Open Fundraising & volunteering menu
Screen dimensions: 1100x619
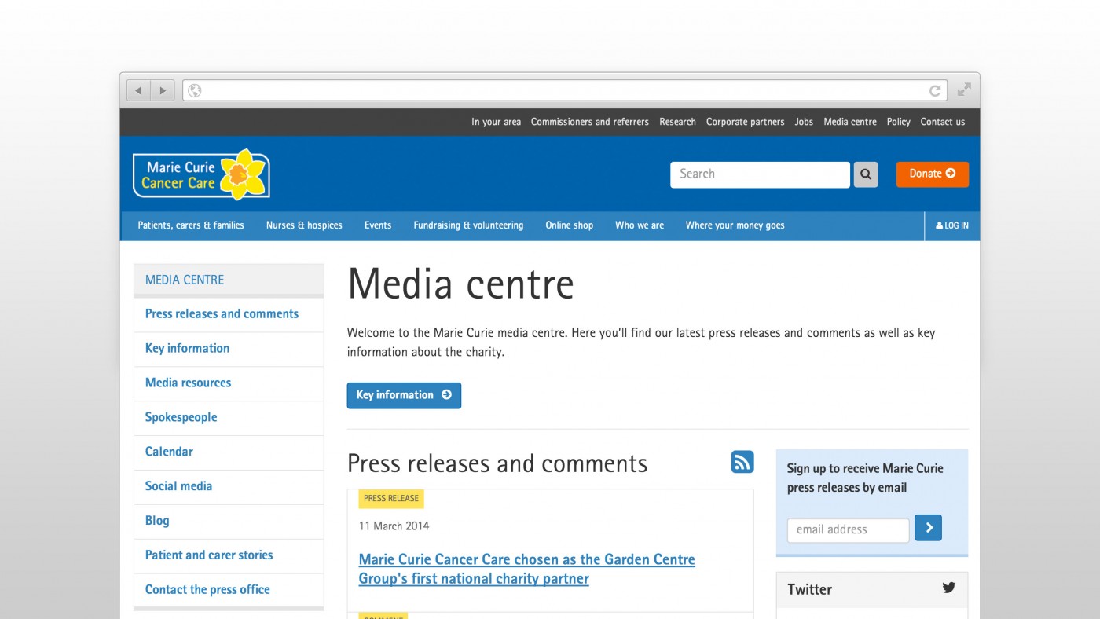[x=468, y=225]
